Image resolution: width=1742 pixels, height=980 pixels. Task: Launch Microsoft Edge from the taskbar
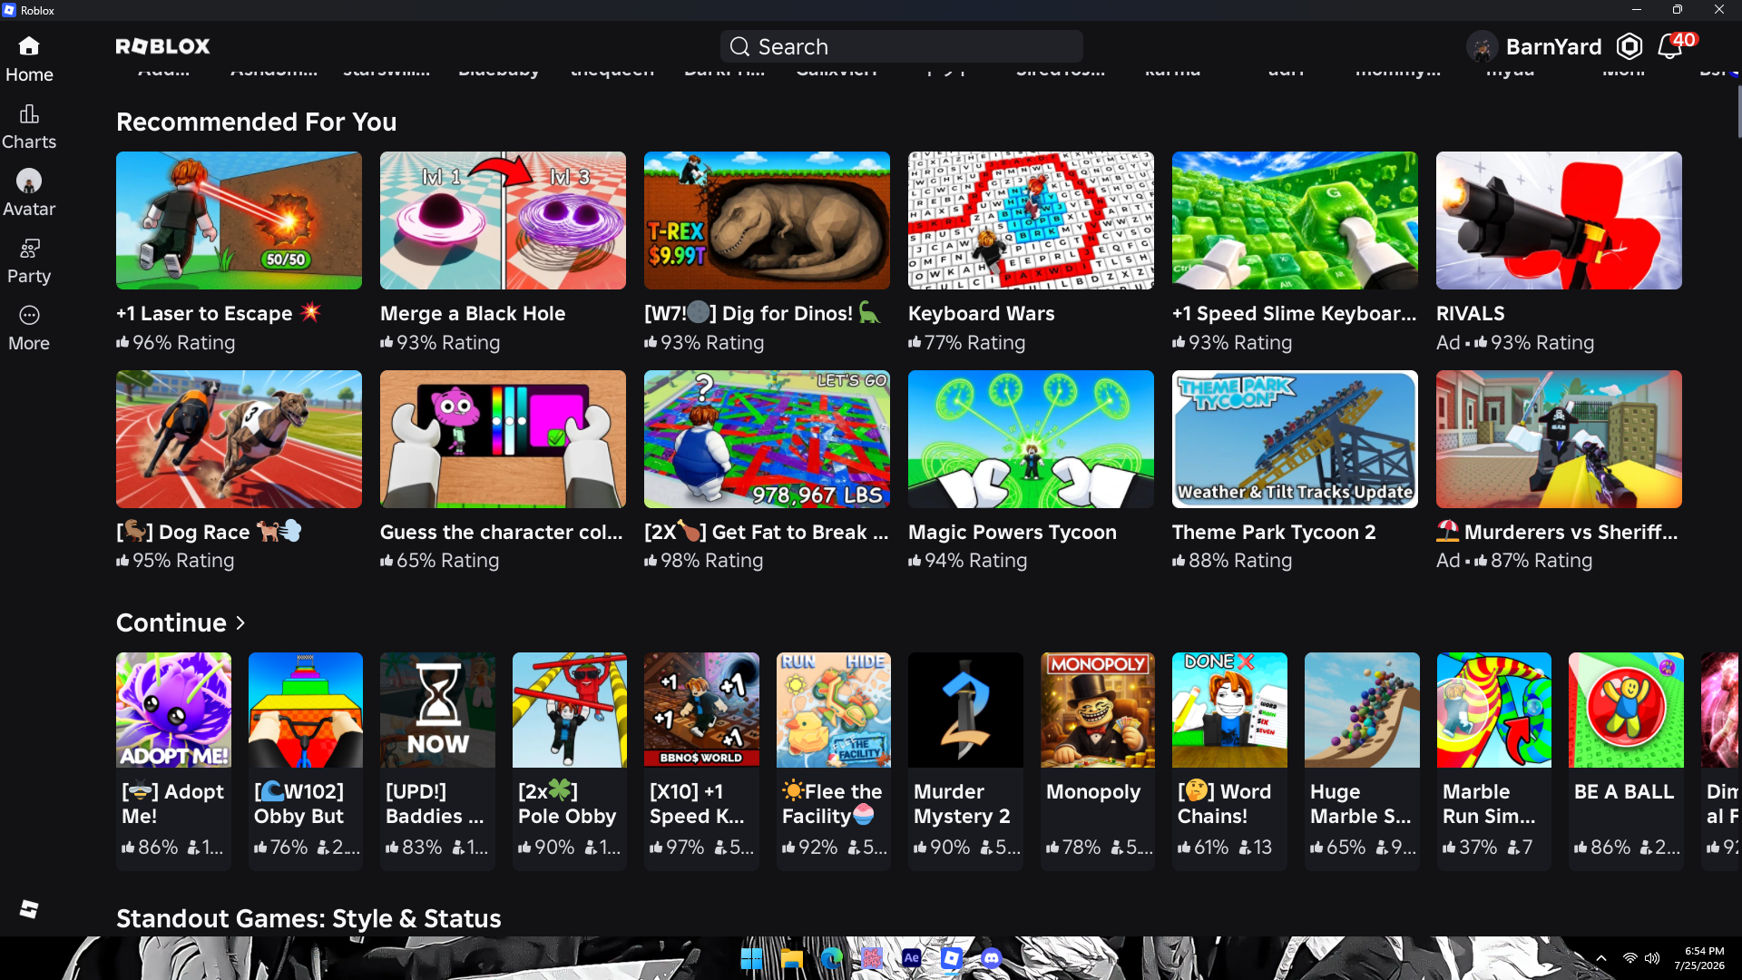click(x=832, y=958)
